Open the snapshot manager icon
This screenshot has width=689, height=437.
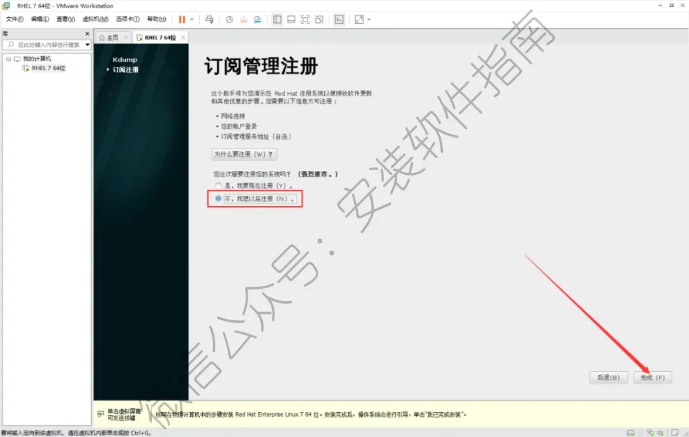258,19
